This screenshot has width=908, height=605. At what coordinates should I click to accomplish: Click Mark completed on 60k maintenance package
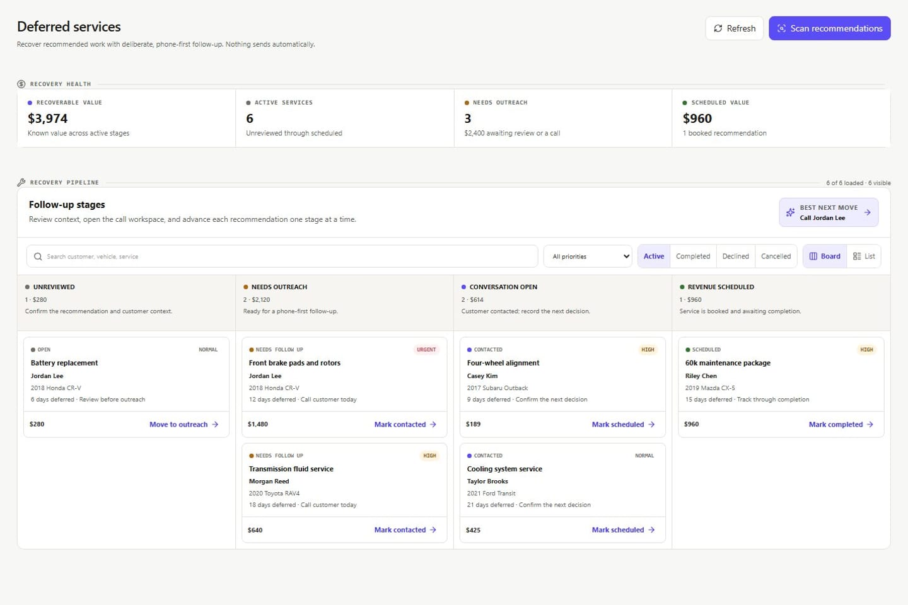(841, 424)
